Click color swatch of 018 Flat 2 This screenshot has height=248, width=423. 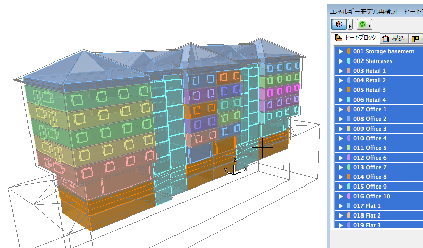tap(349, 215)
